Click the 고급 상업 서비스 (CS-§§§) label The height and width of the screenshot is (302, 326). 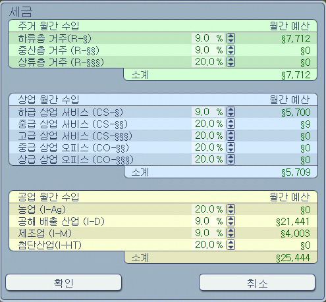tap(75, 136)
